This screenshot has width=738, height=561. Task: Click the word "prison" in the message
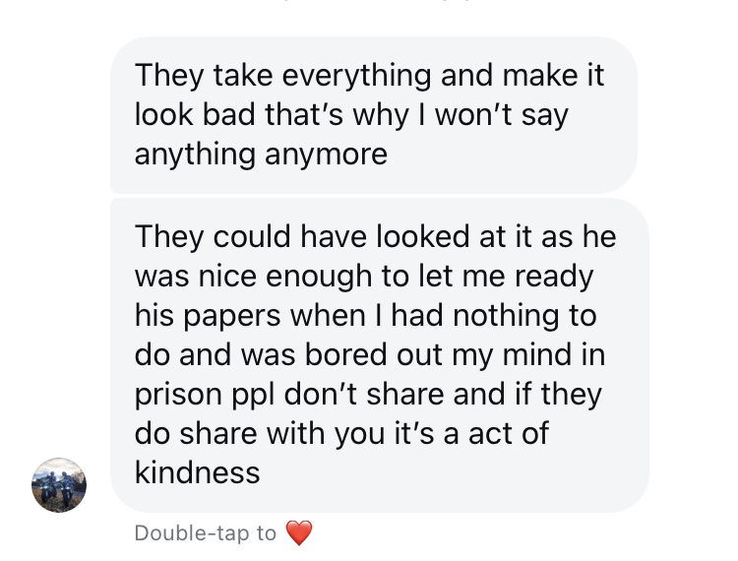point(178,395)
